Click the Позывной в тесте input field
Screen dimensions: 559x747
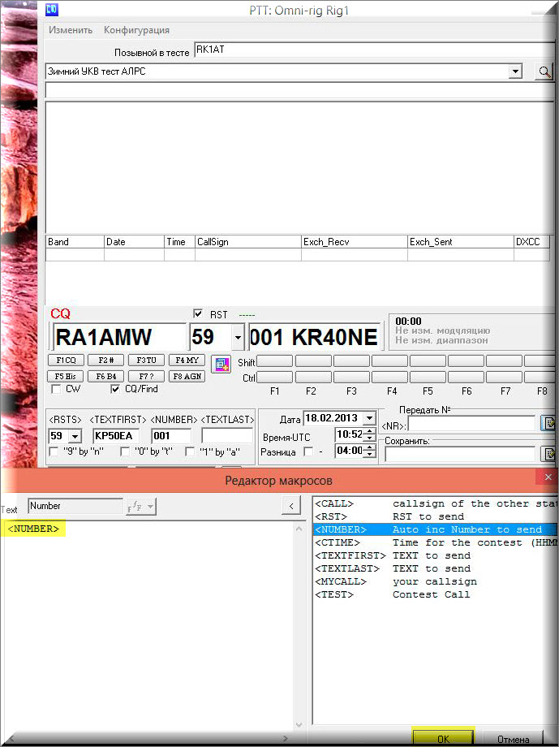click(373, 51)
